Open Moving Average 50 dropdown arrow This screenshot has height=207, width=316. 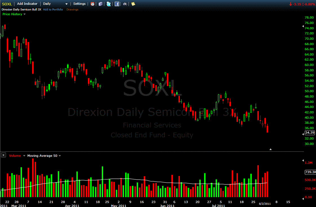click(60, 156)
